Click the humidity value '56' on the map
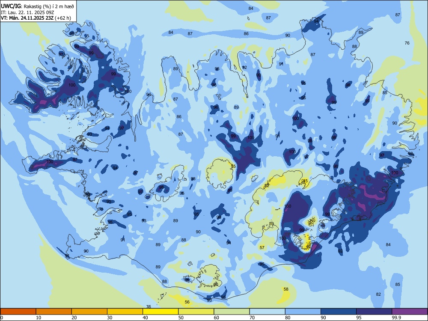The width and height of the screenshot is (428, 321). [x=187, y=302]
